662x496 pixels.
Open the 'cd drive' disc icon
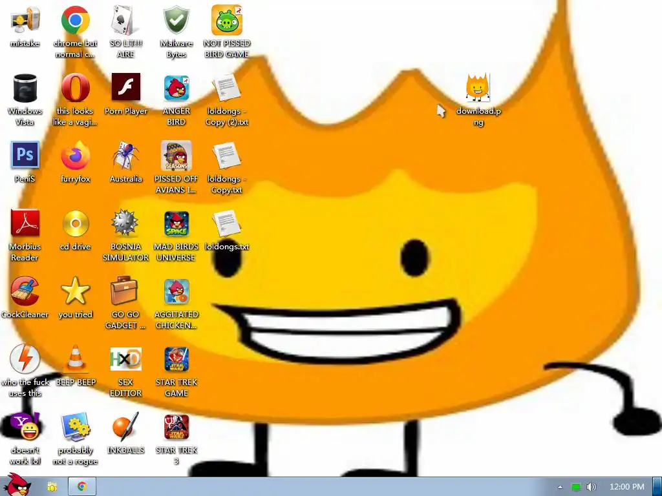pos(76,223)
